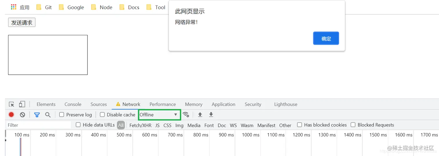
Task: Switch to the Console tab
Action: (73, 104)
